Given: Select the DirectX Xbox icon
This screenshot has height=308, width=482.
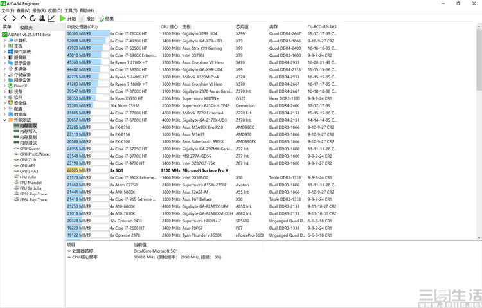Looking at the screenshot, I should pyautogui.click(x=11, y=86).
